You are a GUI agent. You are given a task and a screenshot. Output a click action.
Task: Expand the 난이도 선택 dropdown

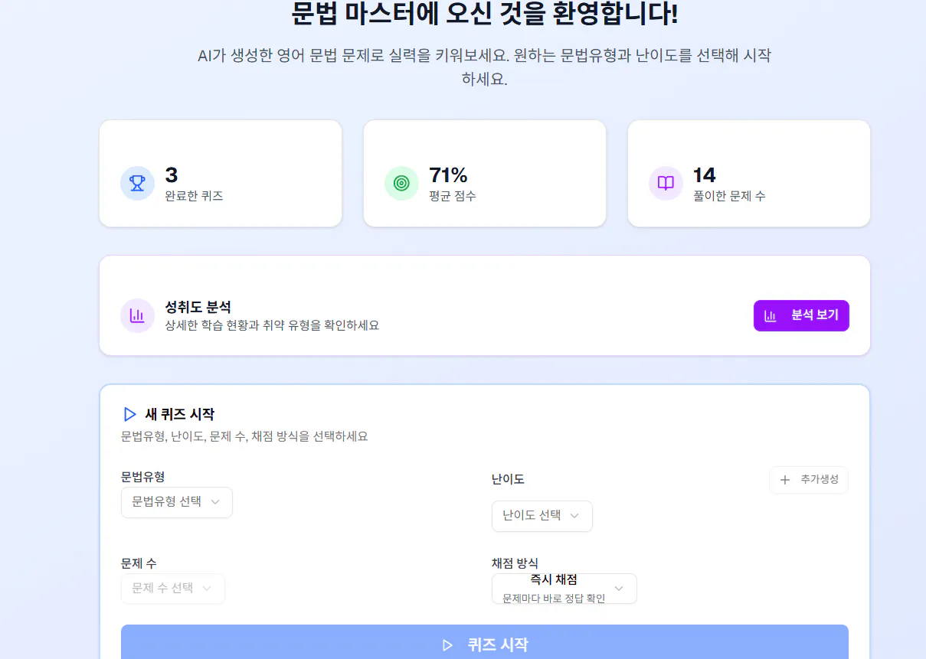(542, 516)
